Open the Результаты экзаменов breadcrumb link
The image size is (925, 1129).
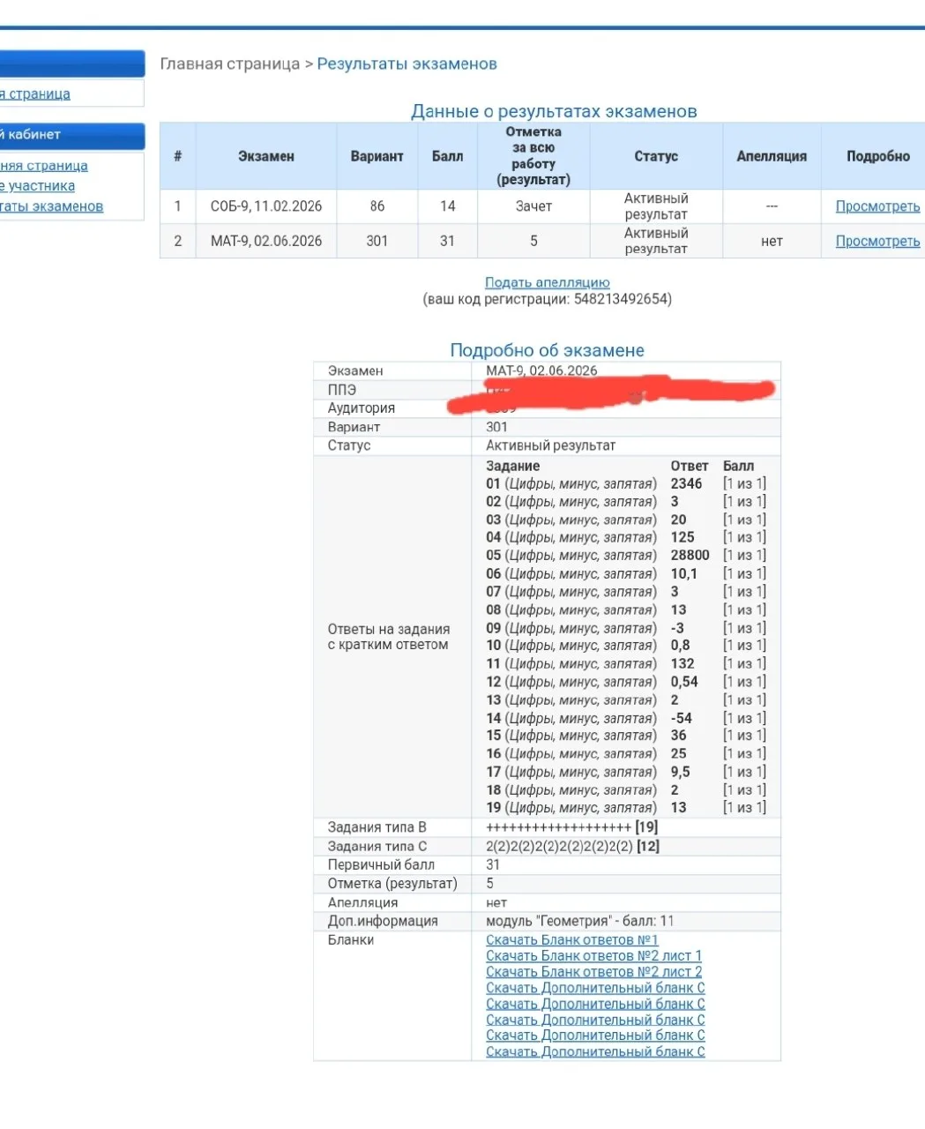pos(407,64)
